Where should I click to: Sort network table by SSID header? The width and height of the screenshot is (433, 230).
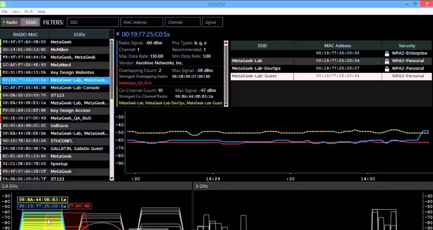coord(262,46)
